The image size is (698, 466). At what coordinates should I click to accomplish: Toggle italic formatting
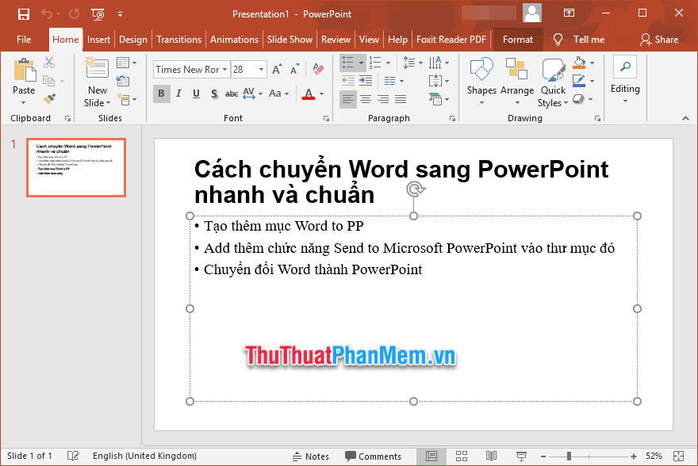click(x=178, y=94)
